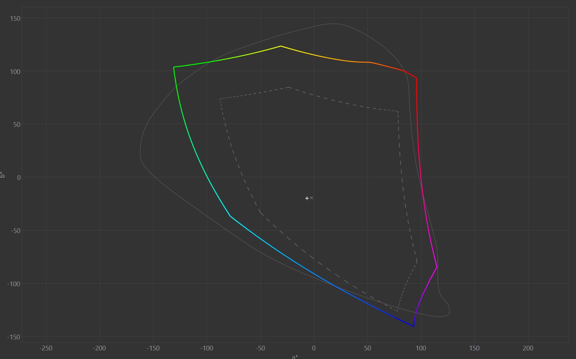The image size is (576, 359).
Task: Click the magenta corner of colored gamut
Action: coord(437,267)
